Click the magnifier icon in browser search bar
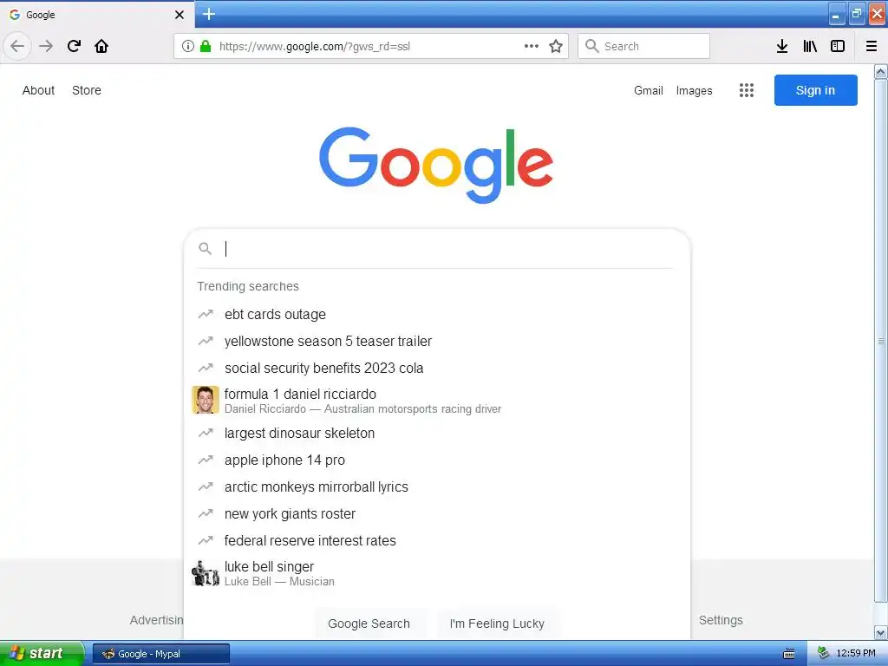888x666 pixels. coord(591,46)
